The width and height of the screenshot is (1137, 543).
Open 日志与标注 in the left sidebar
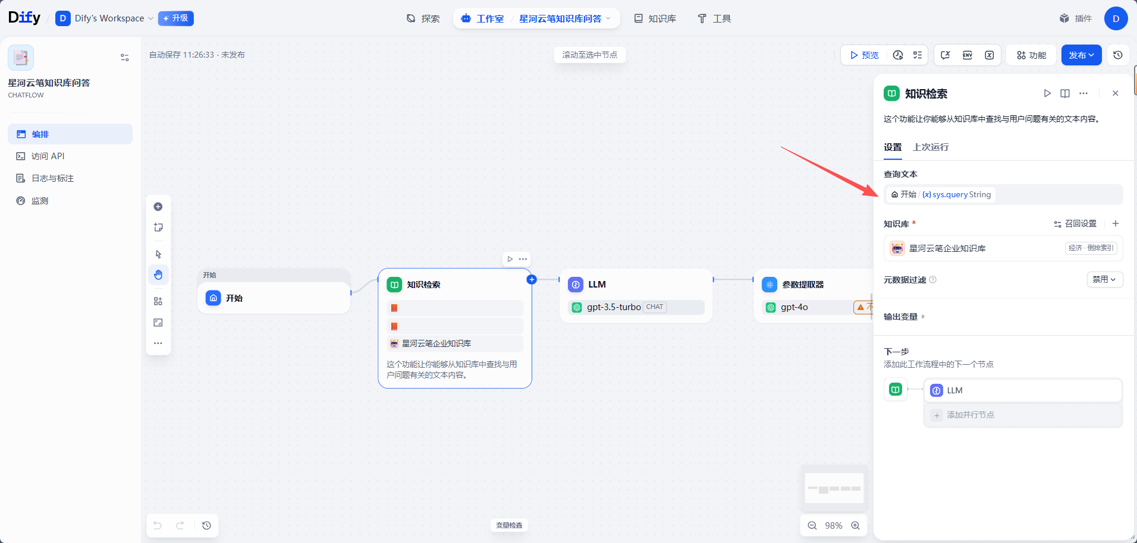pyautogui.click(x=70, y=178)
